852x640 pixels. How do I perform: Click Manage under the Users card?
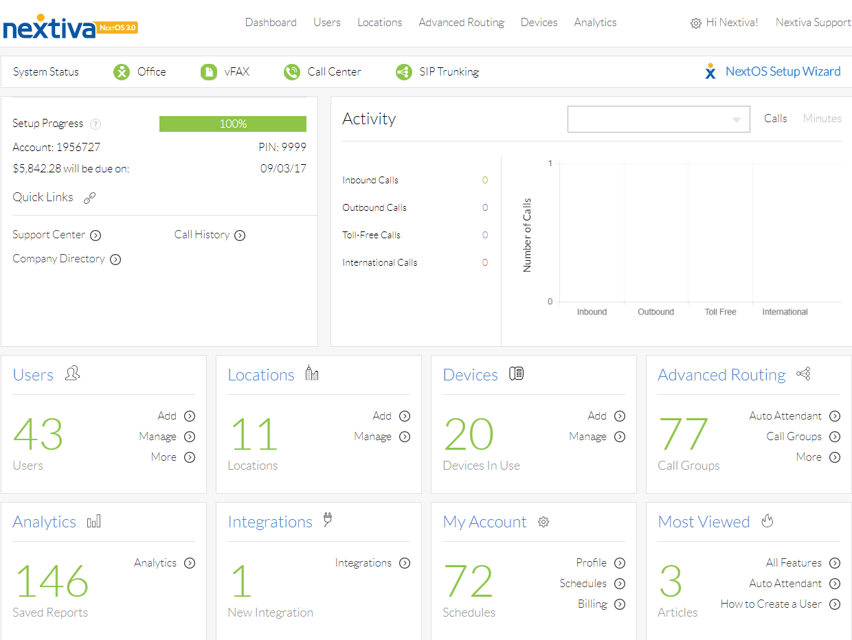[157, 437]
